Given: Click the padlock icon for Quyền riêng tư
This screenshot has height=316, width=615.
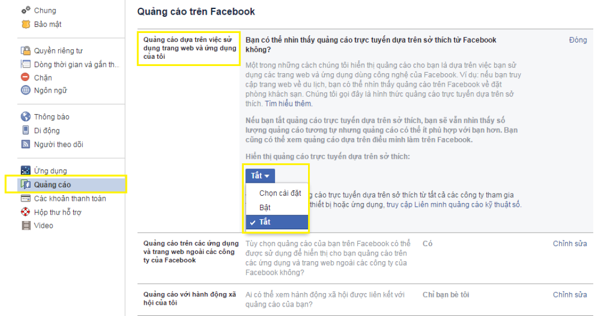Looking at the screenshot, I should (x=26, y=51).
